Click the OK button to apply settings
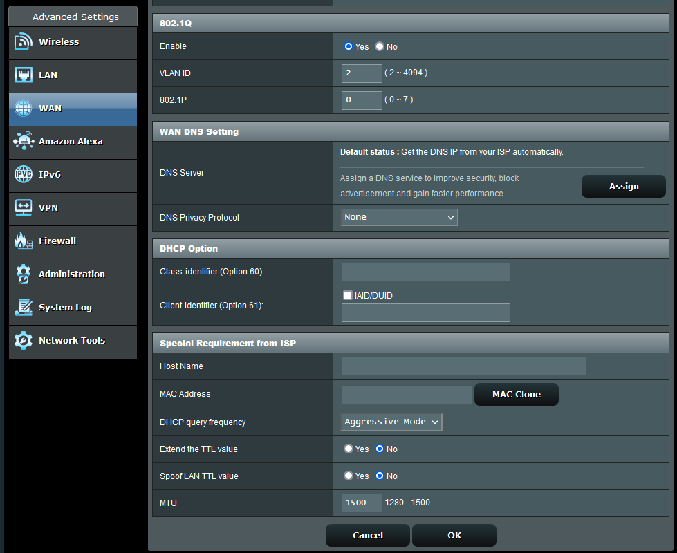The image size is (677, 553). pos(454,536)
